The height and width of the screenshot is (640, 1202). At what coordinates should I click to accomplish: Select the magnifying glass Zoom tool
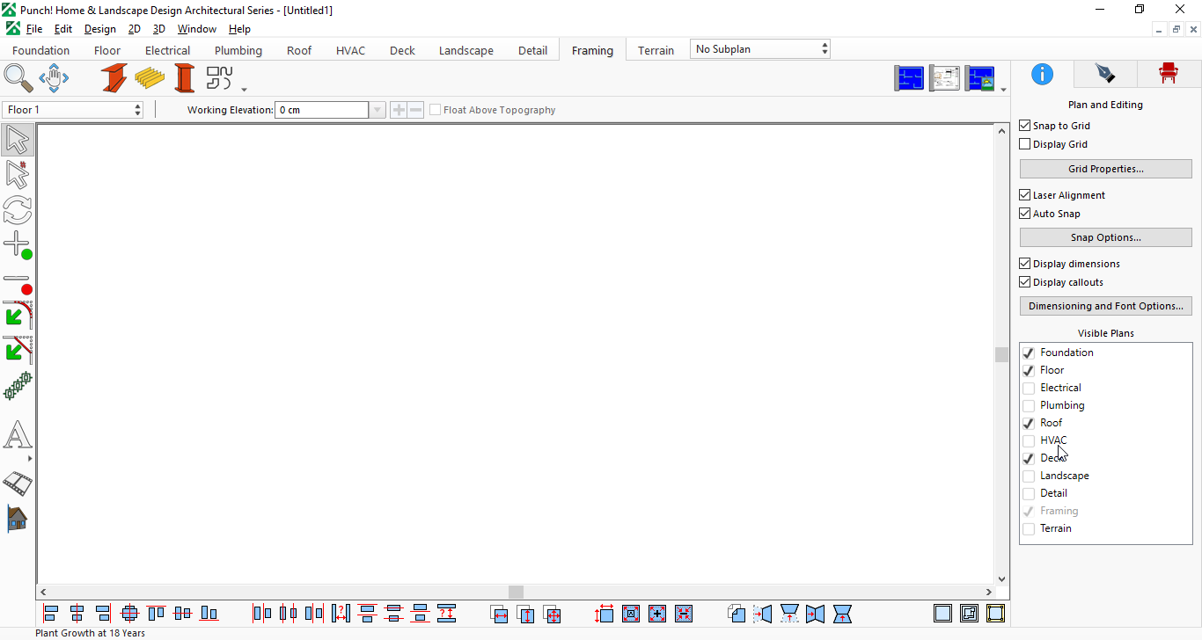[18, 78]
